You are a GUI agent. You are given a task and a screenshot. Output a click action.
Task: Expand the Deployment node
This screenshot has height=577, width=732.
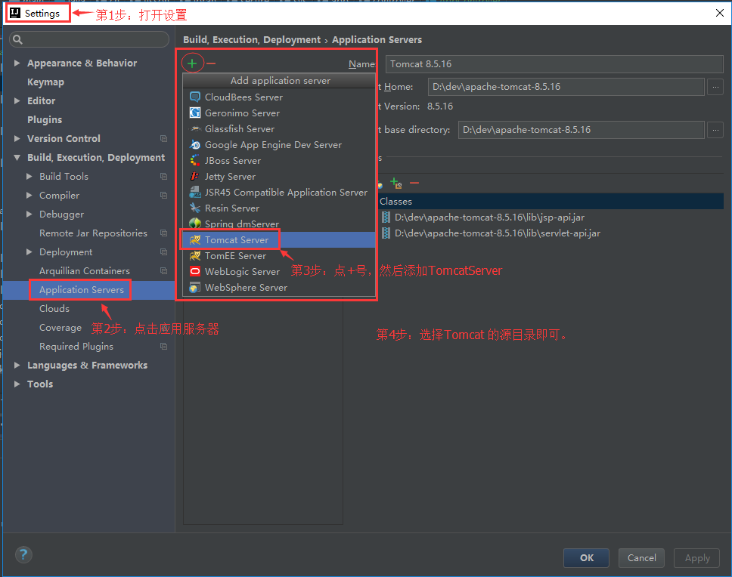29,251
